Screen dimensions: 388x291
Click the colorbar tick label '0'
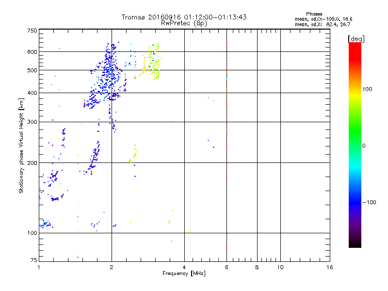[x=364, y=146]
